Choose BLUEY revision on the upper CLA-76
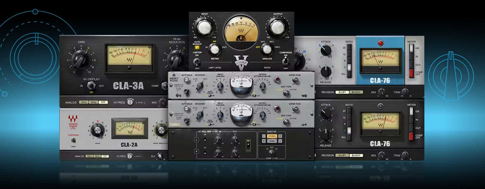 coord(342,92)
